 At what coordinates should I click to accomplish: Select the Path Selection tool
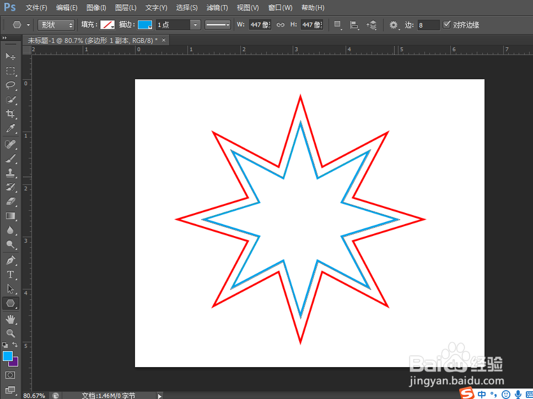pos(10,289)
